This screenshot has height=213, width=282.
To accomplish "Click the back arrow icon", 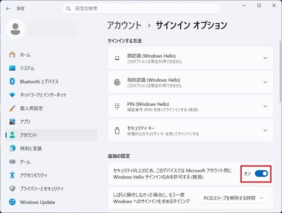I will click(8, 8).
